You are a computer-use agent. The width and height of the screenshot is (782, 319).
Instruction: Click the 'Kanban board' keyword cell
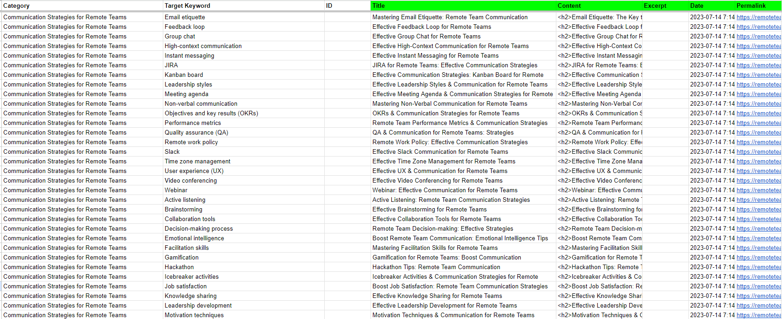(x=183, y=75)
